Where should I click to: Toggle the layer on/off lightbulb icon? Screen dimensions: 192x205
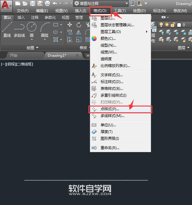point(161,25)
